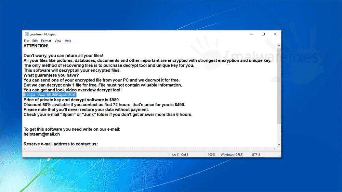The width and height of the screenshot is (342, 192).
Task: Open the Help menu
Action: (68, 41)
